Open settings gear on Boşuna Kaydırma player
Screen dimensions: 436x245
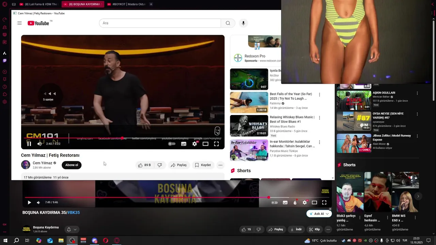pyautogui.click(x=305, y=202)
